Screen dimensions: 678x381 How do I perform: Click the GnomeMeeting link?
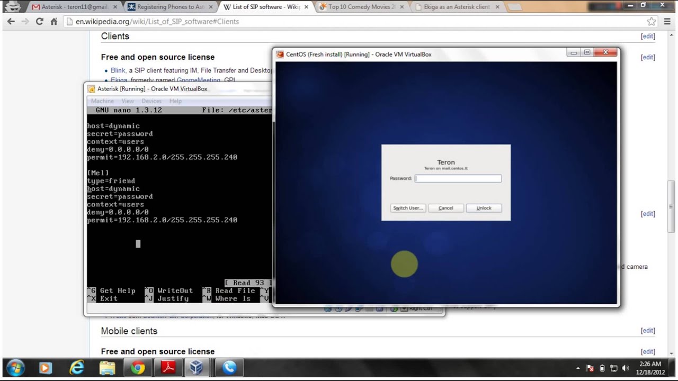pos(199,80)
